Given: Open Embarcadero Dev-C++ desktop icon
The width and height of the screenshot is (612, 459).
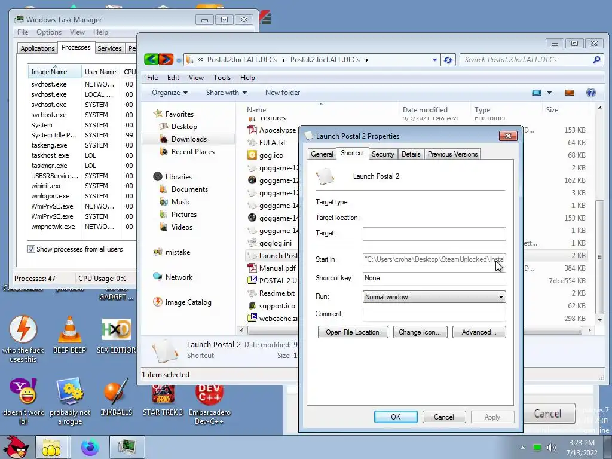Looking at the screenshot, I should tap(210, 405).
